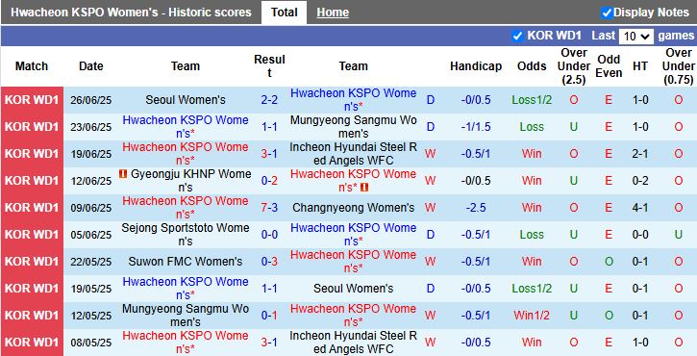Screen dimensions: 697x356
Task: Click the Win1/2 odds result
Action: (x=532, y=316)
